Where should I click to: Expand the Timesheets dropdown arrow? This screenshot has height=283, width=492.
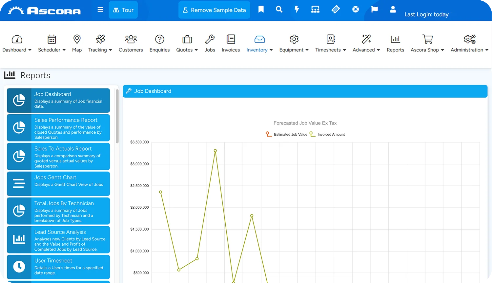[x=344, y=50]
